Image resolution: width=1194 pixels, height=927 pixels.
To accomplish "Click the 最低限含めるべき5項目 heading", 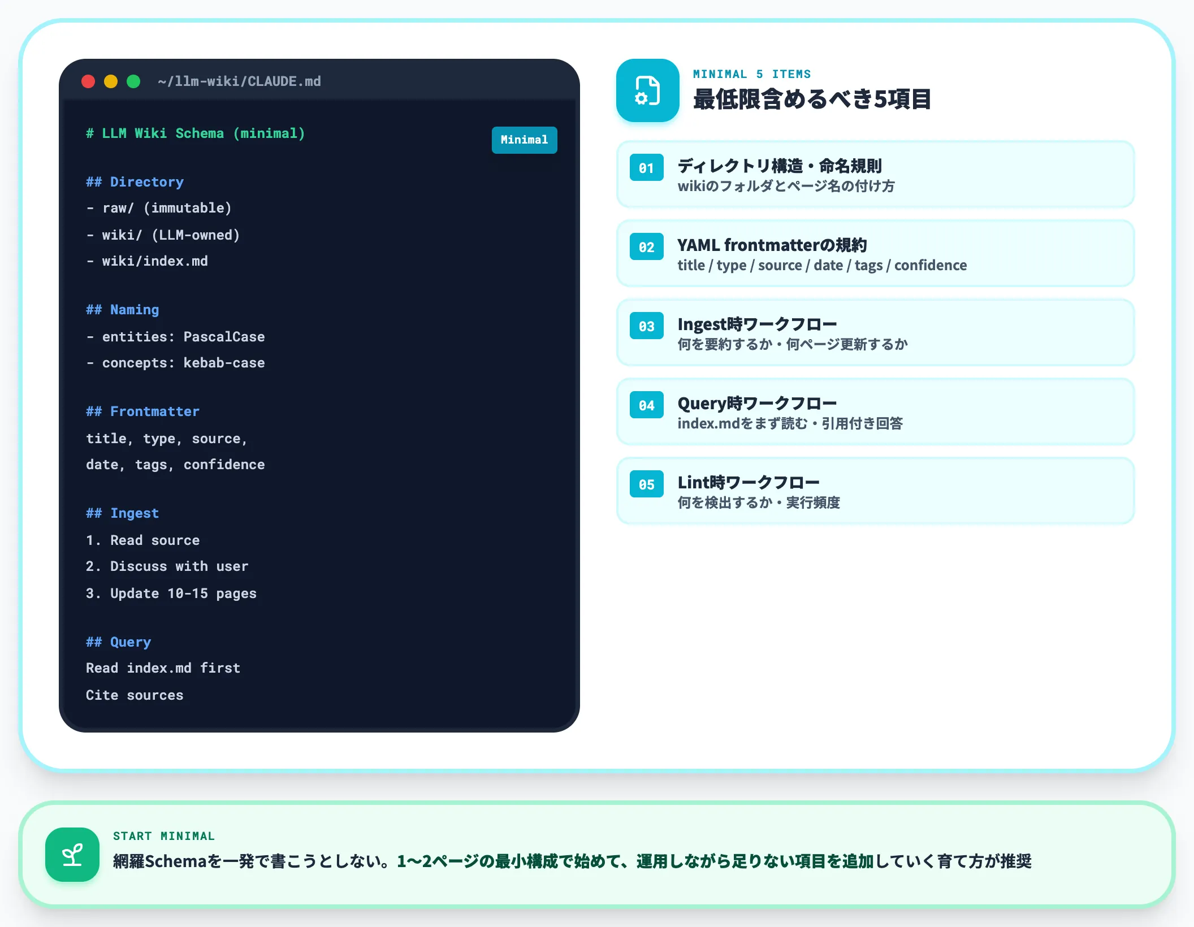I will tap(812, 99).
